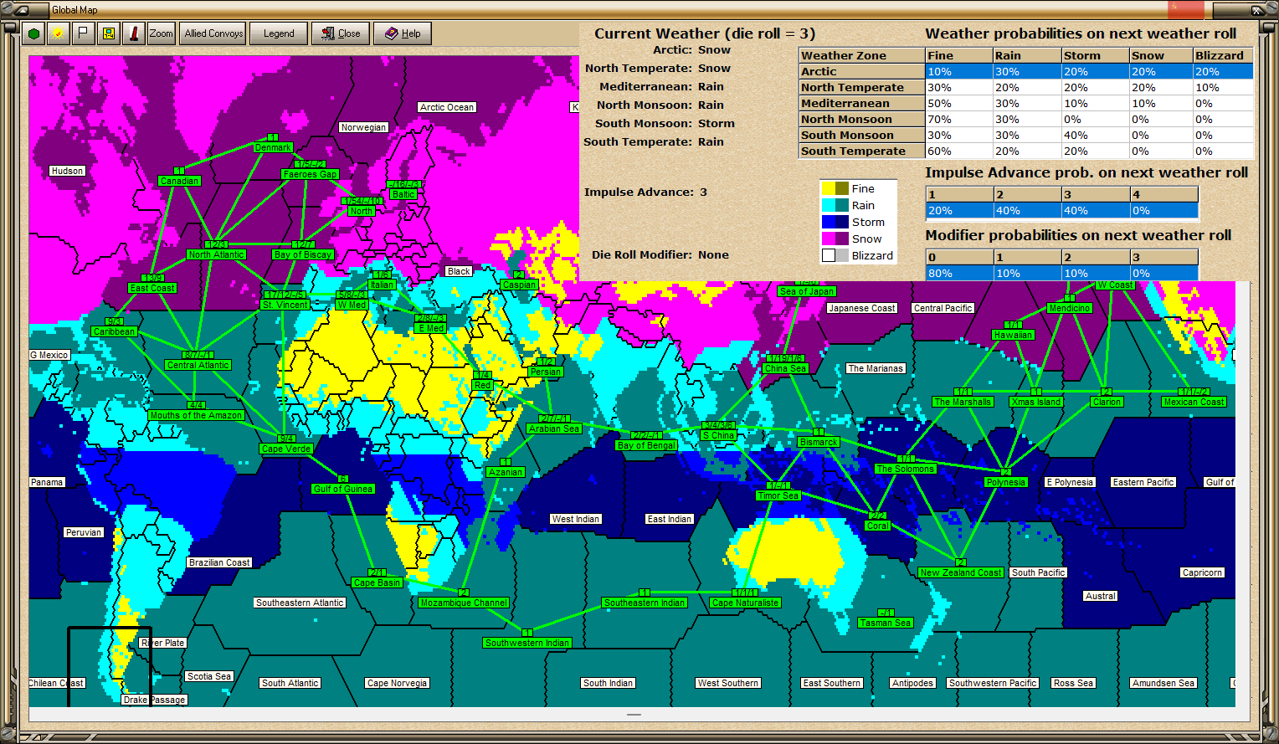The image size is (1279, 744).
Task: Click the Central Atlantic label
Action: (x=198, y=365)
